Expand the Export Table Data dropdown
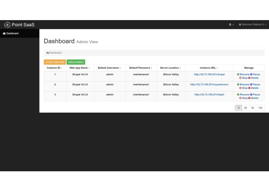 click(55, 62)
